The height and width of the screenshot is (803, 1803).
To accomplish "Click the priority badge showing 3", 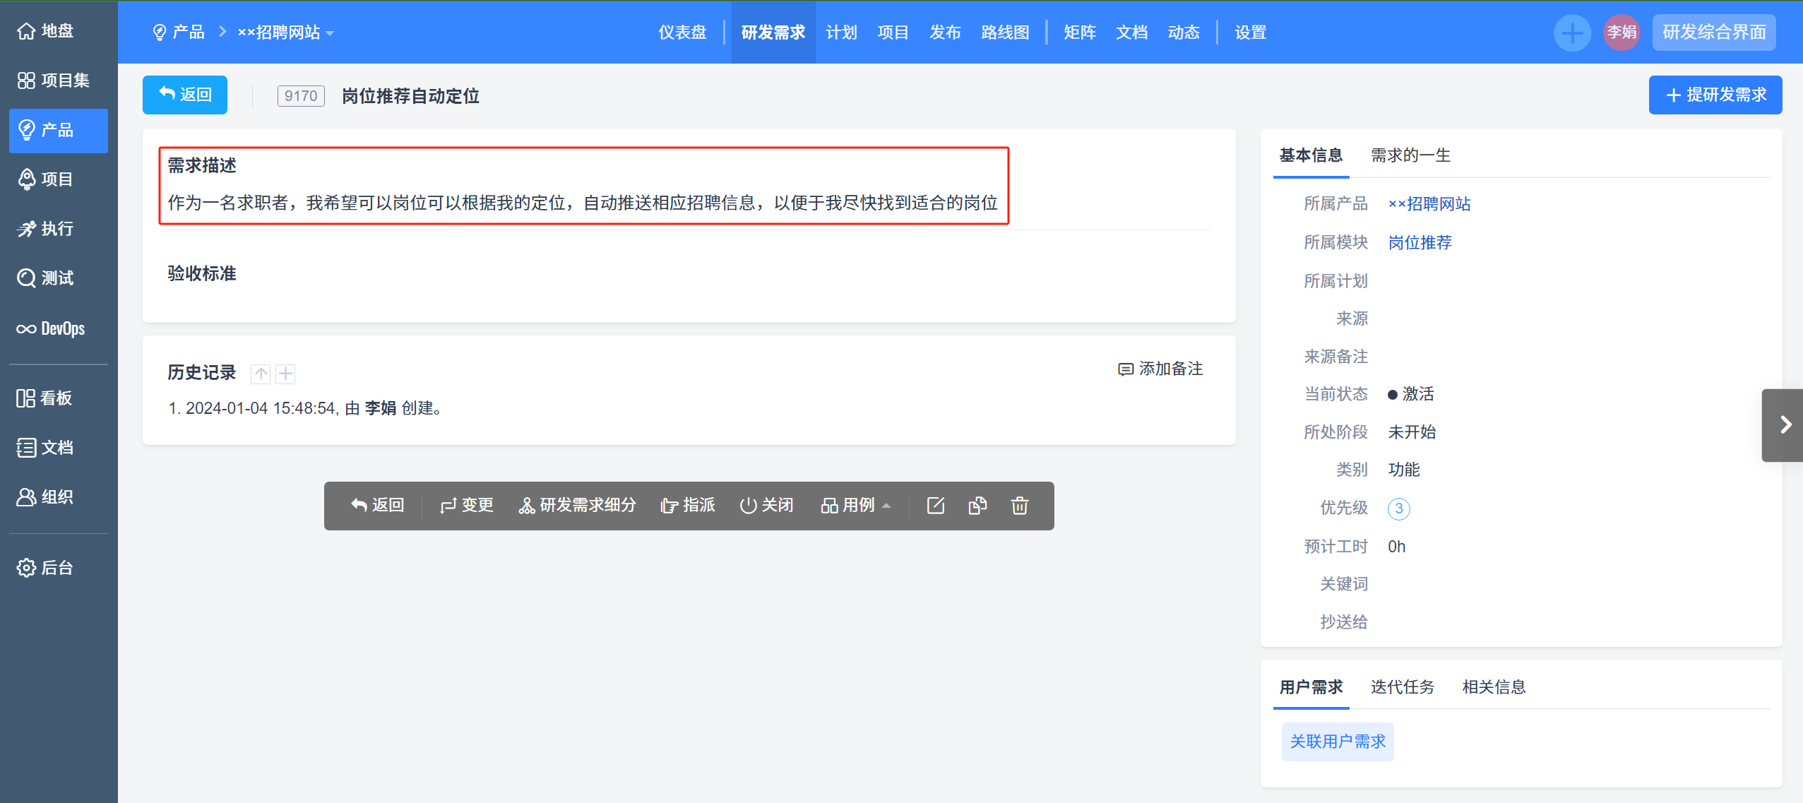I will (x=1398, y=508).
